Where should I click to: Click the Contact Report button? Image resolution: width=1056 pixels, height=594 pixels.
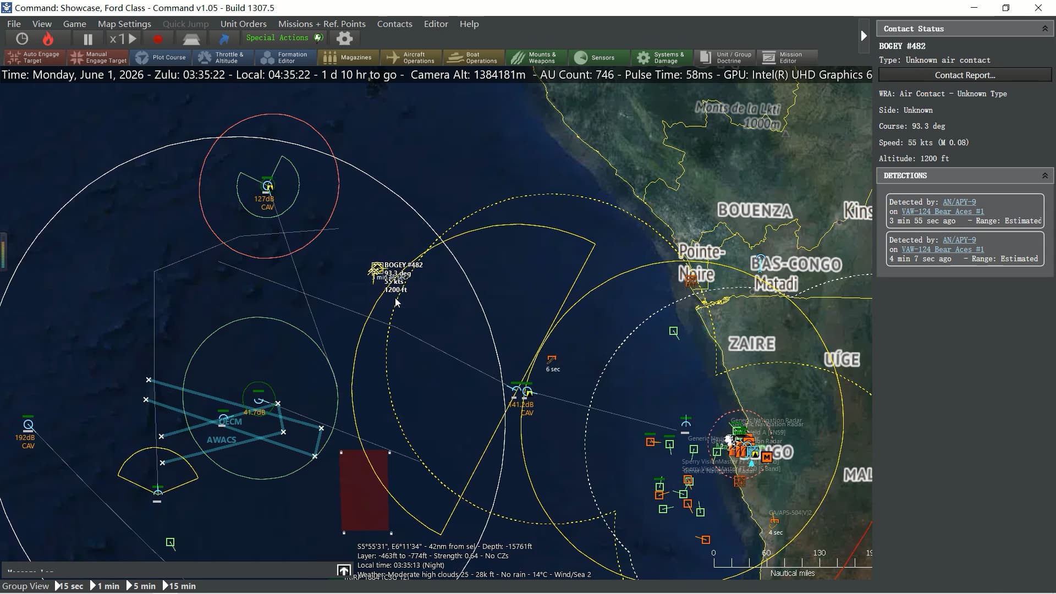[x=965, y=75]
